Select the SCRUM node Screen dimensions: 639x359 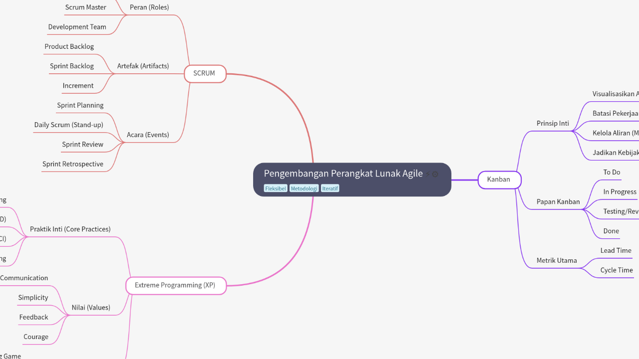(205, 73)
